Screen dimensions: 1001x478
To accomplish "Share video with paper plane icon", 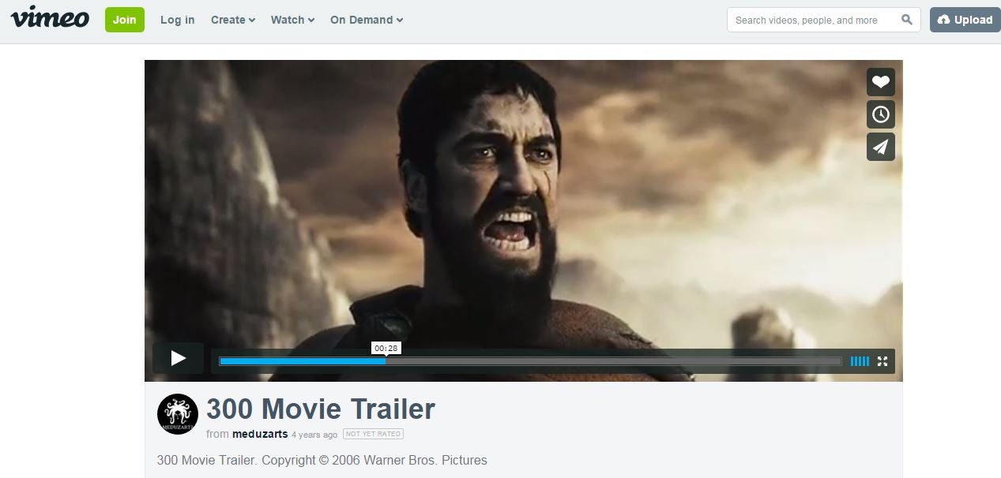I will (x=881, y=147).
